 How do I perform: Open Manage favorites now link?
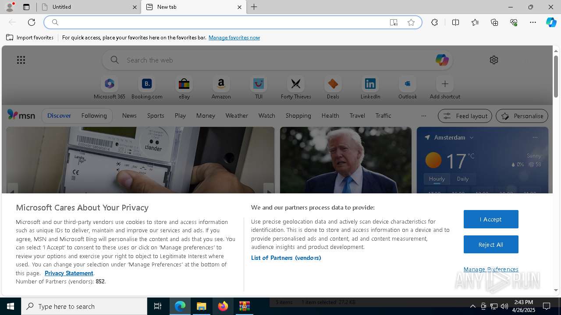[234, 38]
